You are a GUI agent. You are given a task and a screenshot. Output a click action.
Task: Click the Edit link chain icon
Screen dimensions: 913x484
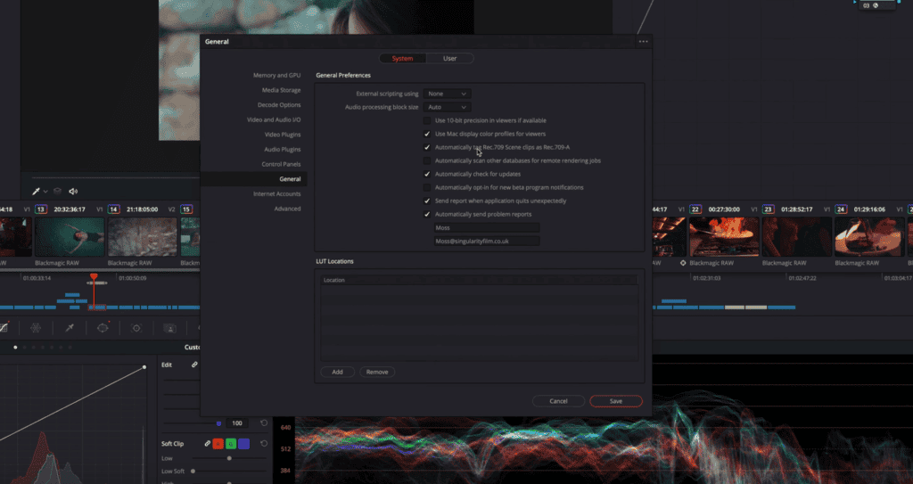point(194,365)
